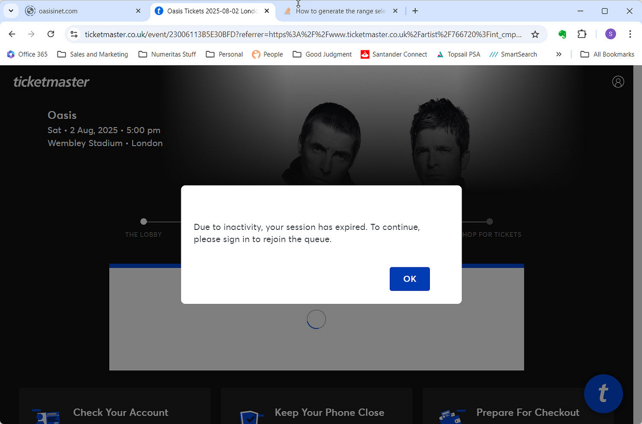Click OK in the session expired dialog
642x424 pixels.
[x=410, y=279]
